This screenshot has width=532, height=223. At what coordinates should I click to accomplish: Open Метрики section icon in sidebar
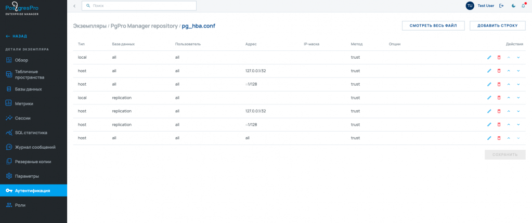[x=9, y=103]
